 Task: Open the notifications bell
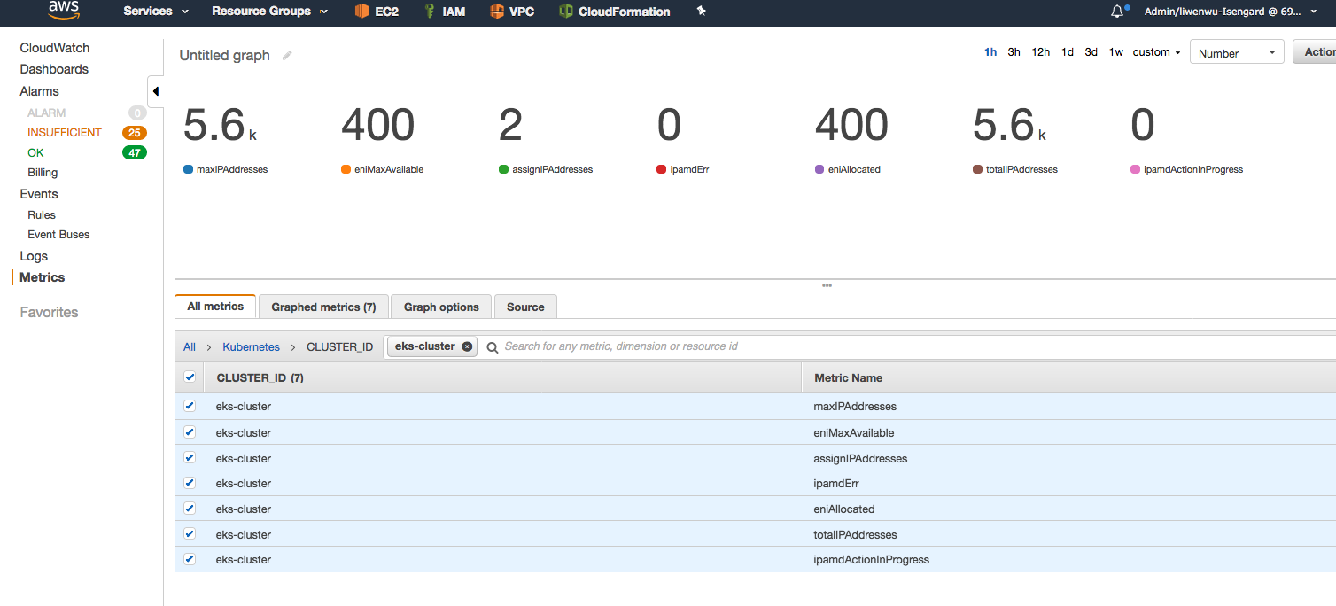tap(1117, 12)
